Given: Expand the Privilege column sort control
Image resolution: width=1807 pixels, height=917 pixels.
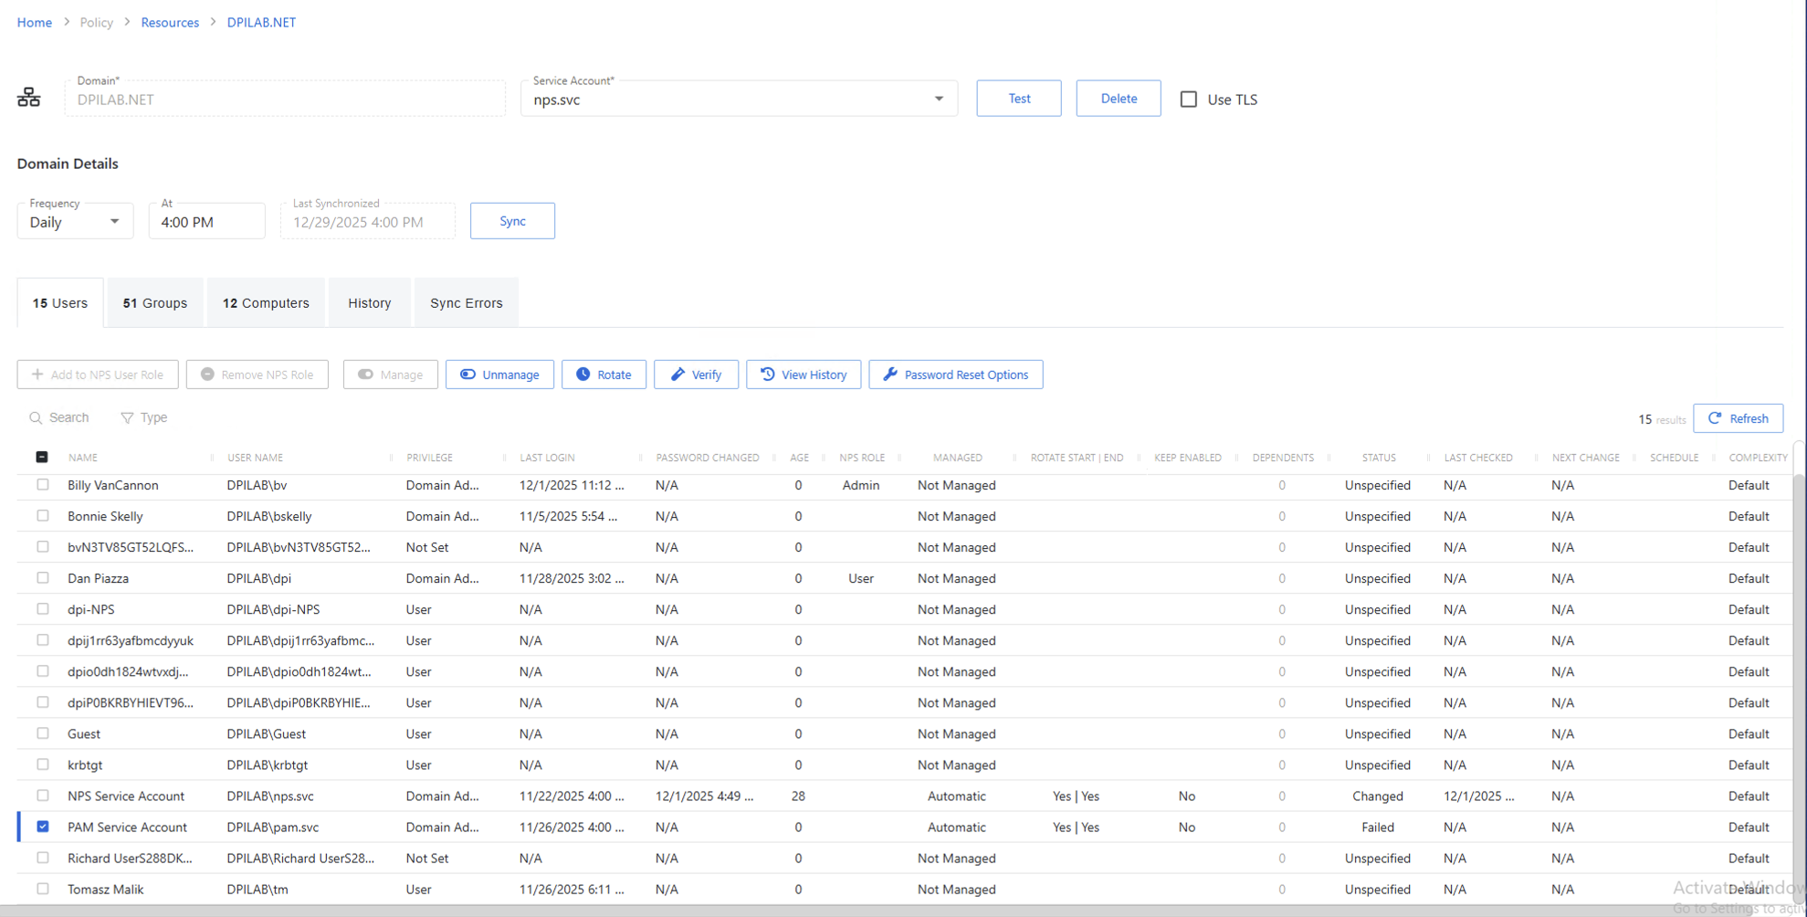Looking at the screenshot, I should click(x=503, y=457).
